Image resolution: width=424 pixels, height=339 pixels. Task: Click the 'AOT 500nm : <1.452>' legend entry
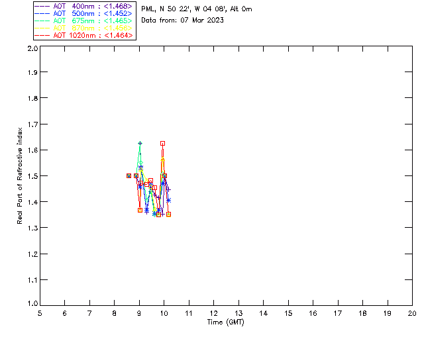point(83,13)
